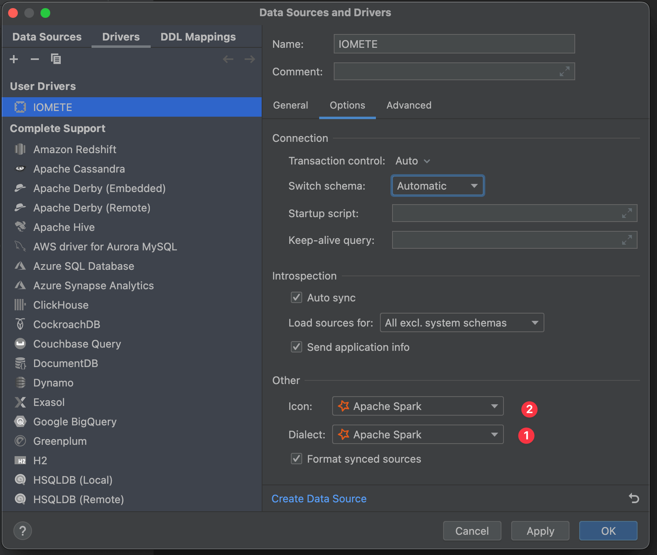The width and height of the screenshot is (657, 555).
Task: Click the duplicate driver icon
Action: coord(56,59)
